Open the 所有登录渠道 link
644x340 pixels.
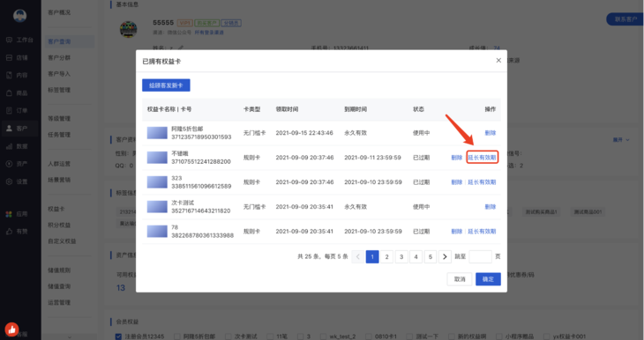(209, 33)
